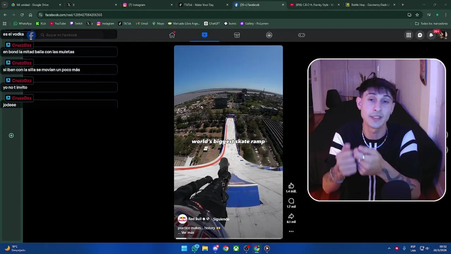Open the Chrome apps grid shortcut
Image resolution: width=451 pixels, height=254 pixels.
(5, 24)
